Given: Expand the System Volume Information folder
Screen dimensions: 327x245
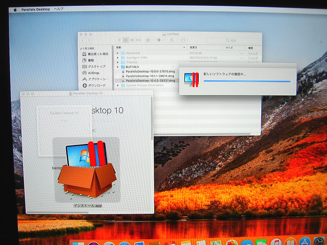Looking at the screenshot, I should click(x=118, y=85).
